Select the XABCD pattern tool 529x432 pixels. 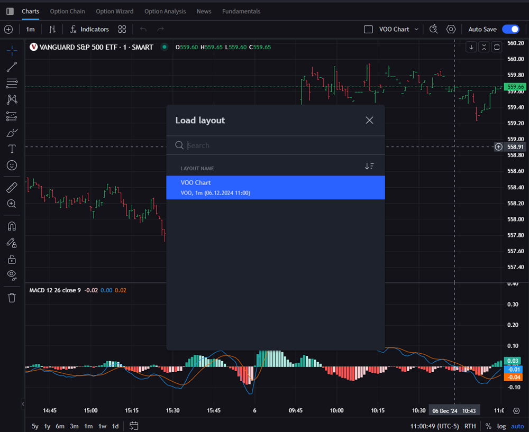click(x=12, y=99)
